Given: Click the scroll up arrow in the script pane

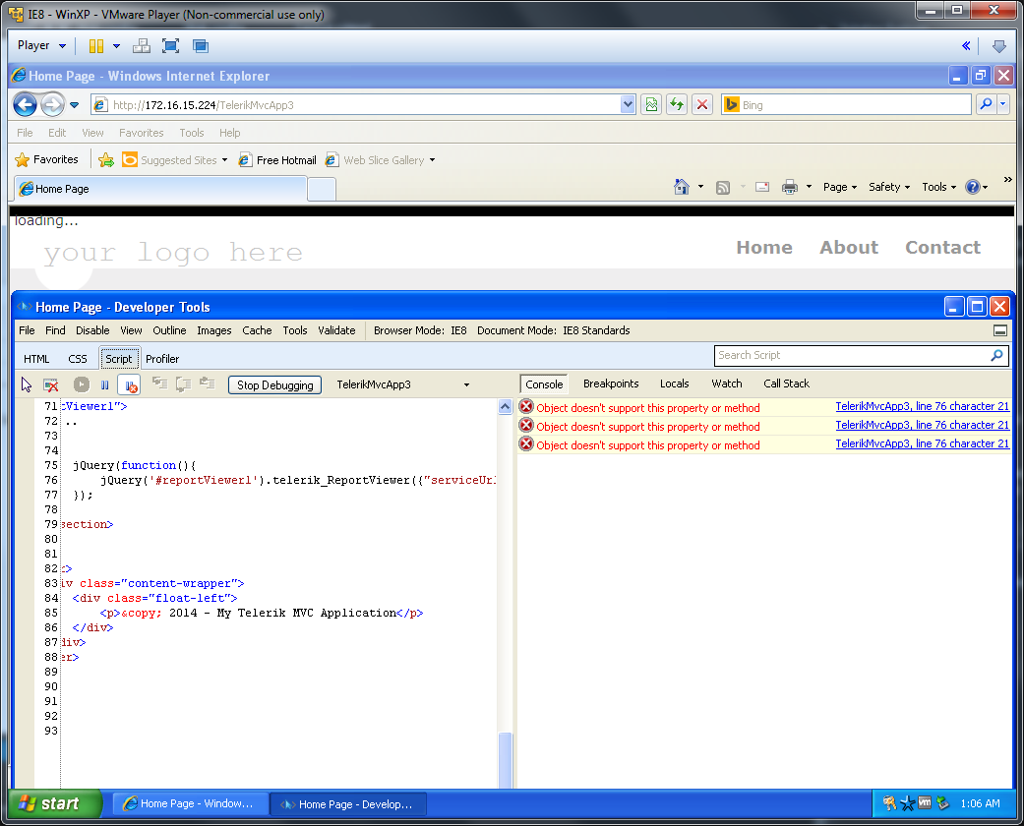Looking at the screenshot, I should 505,406.
